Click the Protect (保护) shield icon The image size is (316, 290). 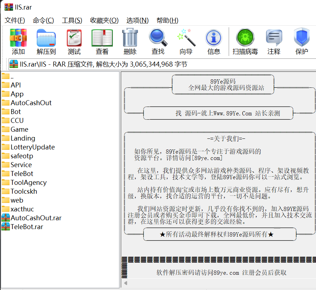pos(302,38)
